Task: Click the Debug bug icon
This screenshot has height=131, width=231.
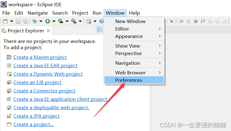Action: pos(35,21)
